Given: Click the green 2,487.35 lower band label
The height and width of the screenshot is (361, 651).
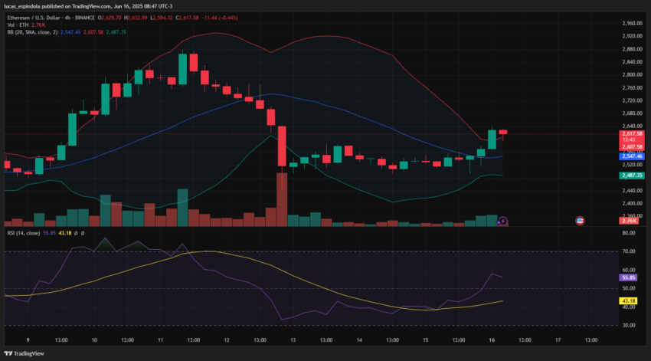Looking at the screenshot, I should [x=632, y=176].
